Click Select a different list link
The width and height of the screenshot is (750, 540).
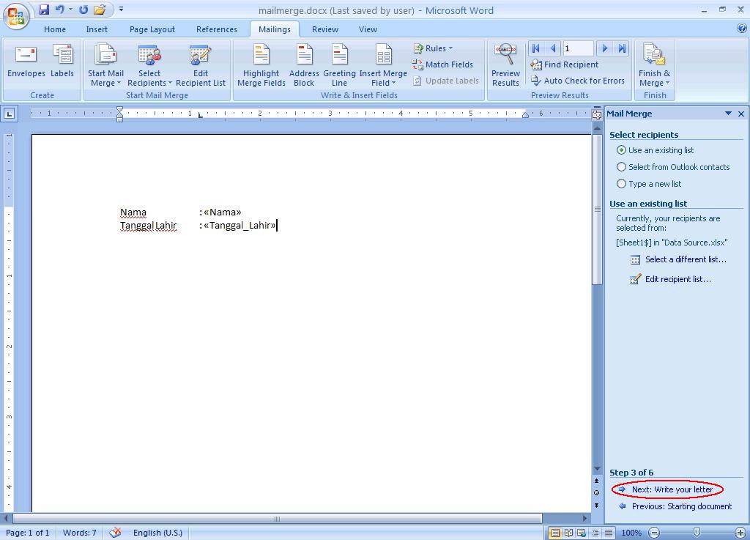686,259
